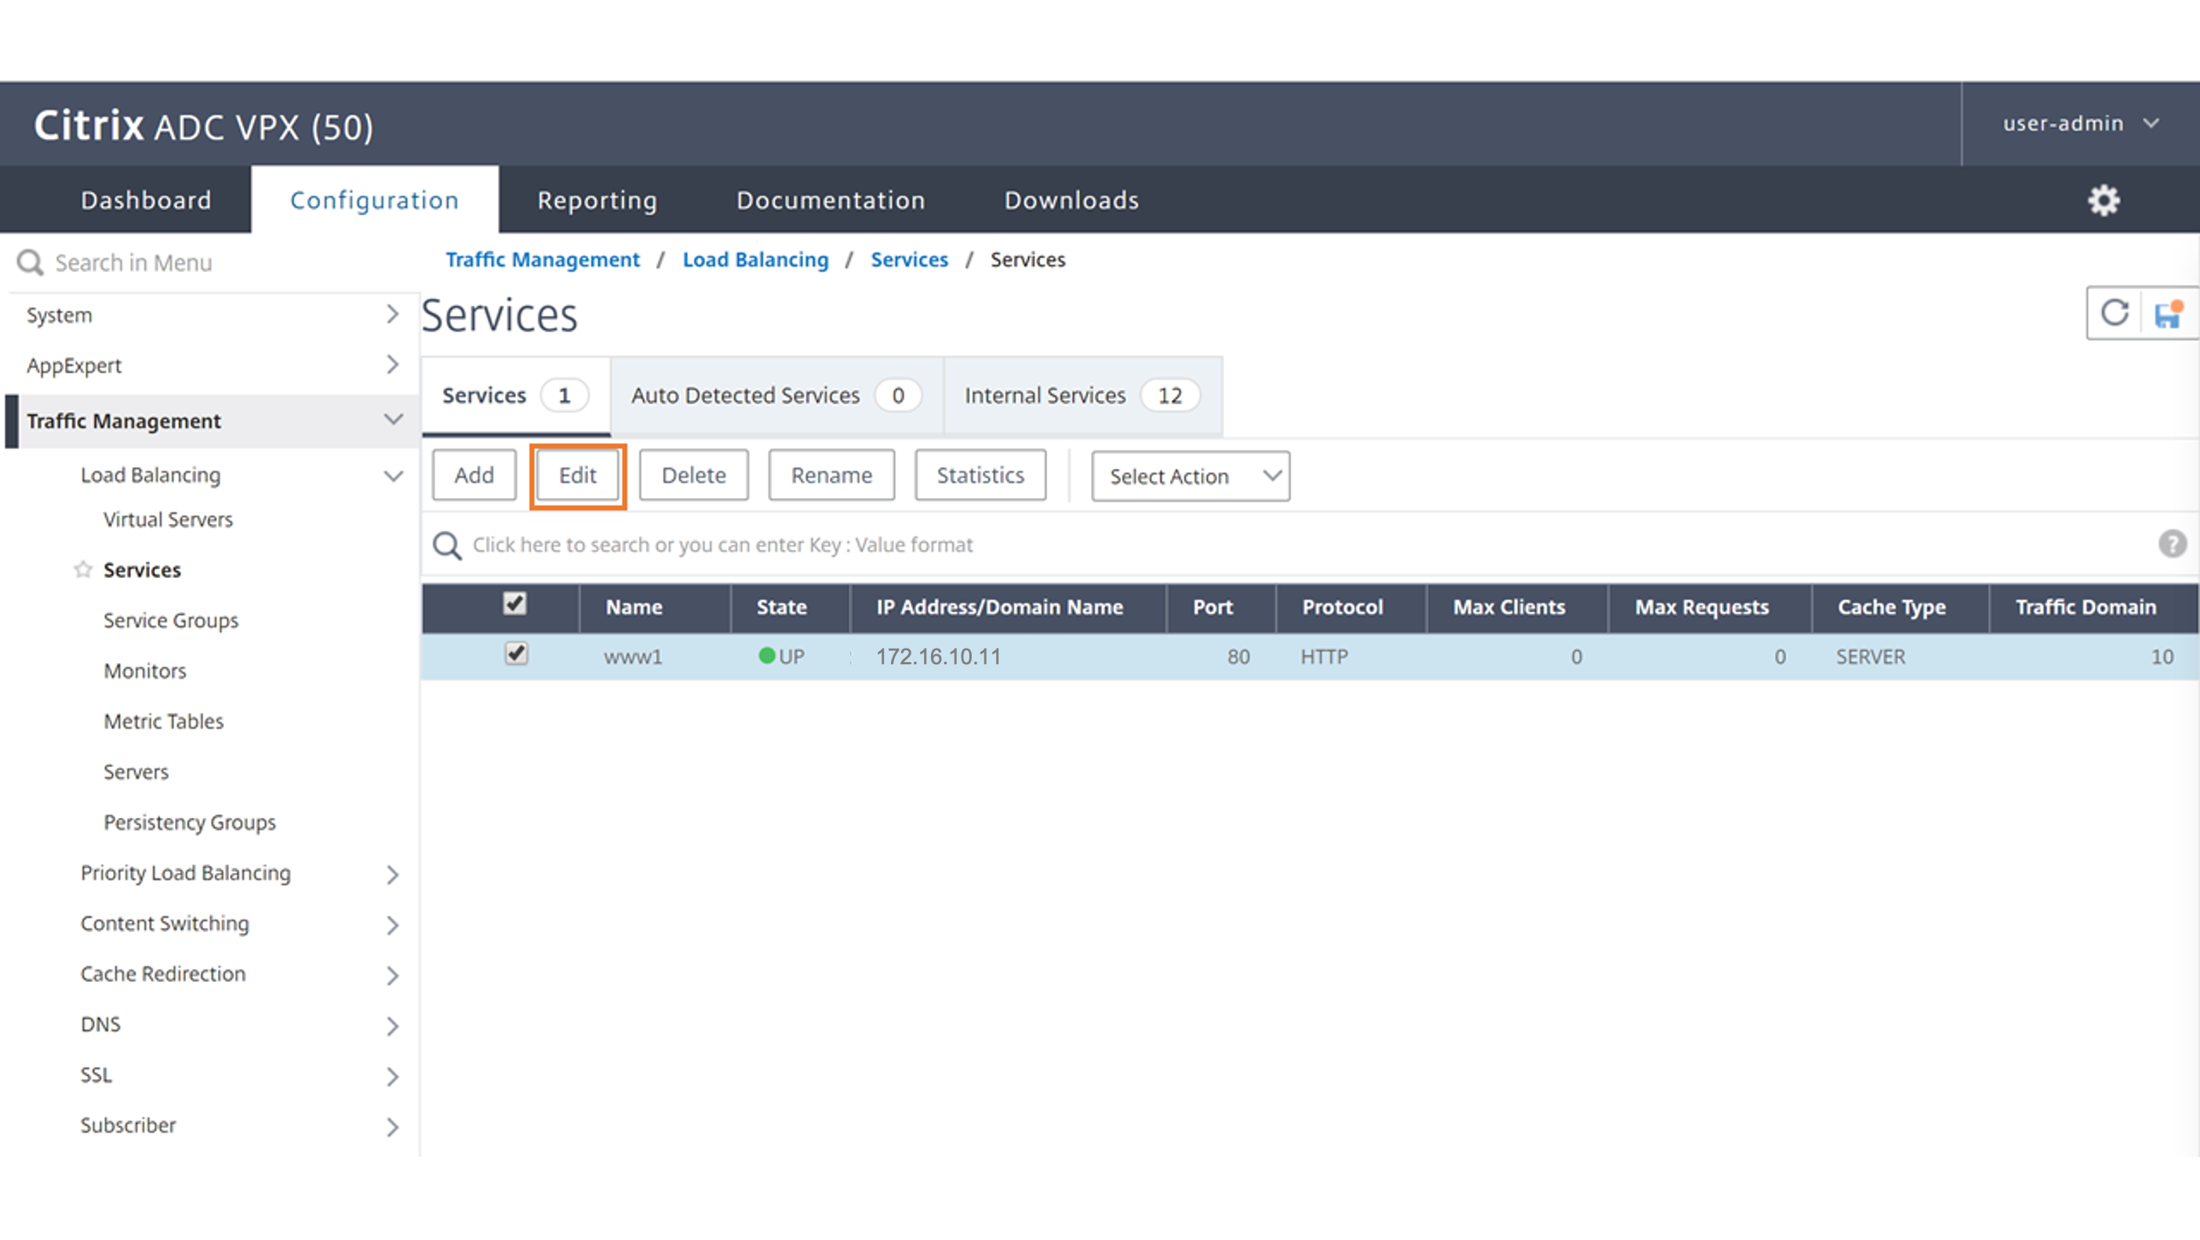Open the Select Action dropdown
Image resolution: width=2200 pixels, height=1240 pixels.
1190,477
